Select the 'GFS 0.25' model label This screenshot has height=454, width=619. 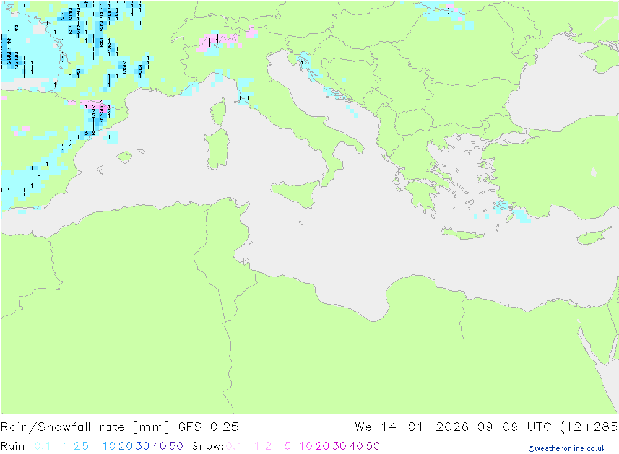209,427
